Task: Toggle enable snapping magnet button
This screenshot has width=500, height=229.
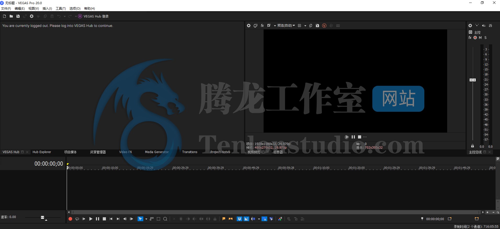Action: coord(240,219)
